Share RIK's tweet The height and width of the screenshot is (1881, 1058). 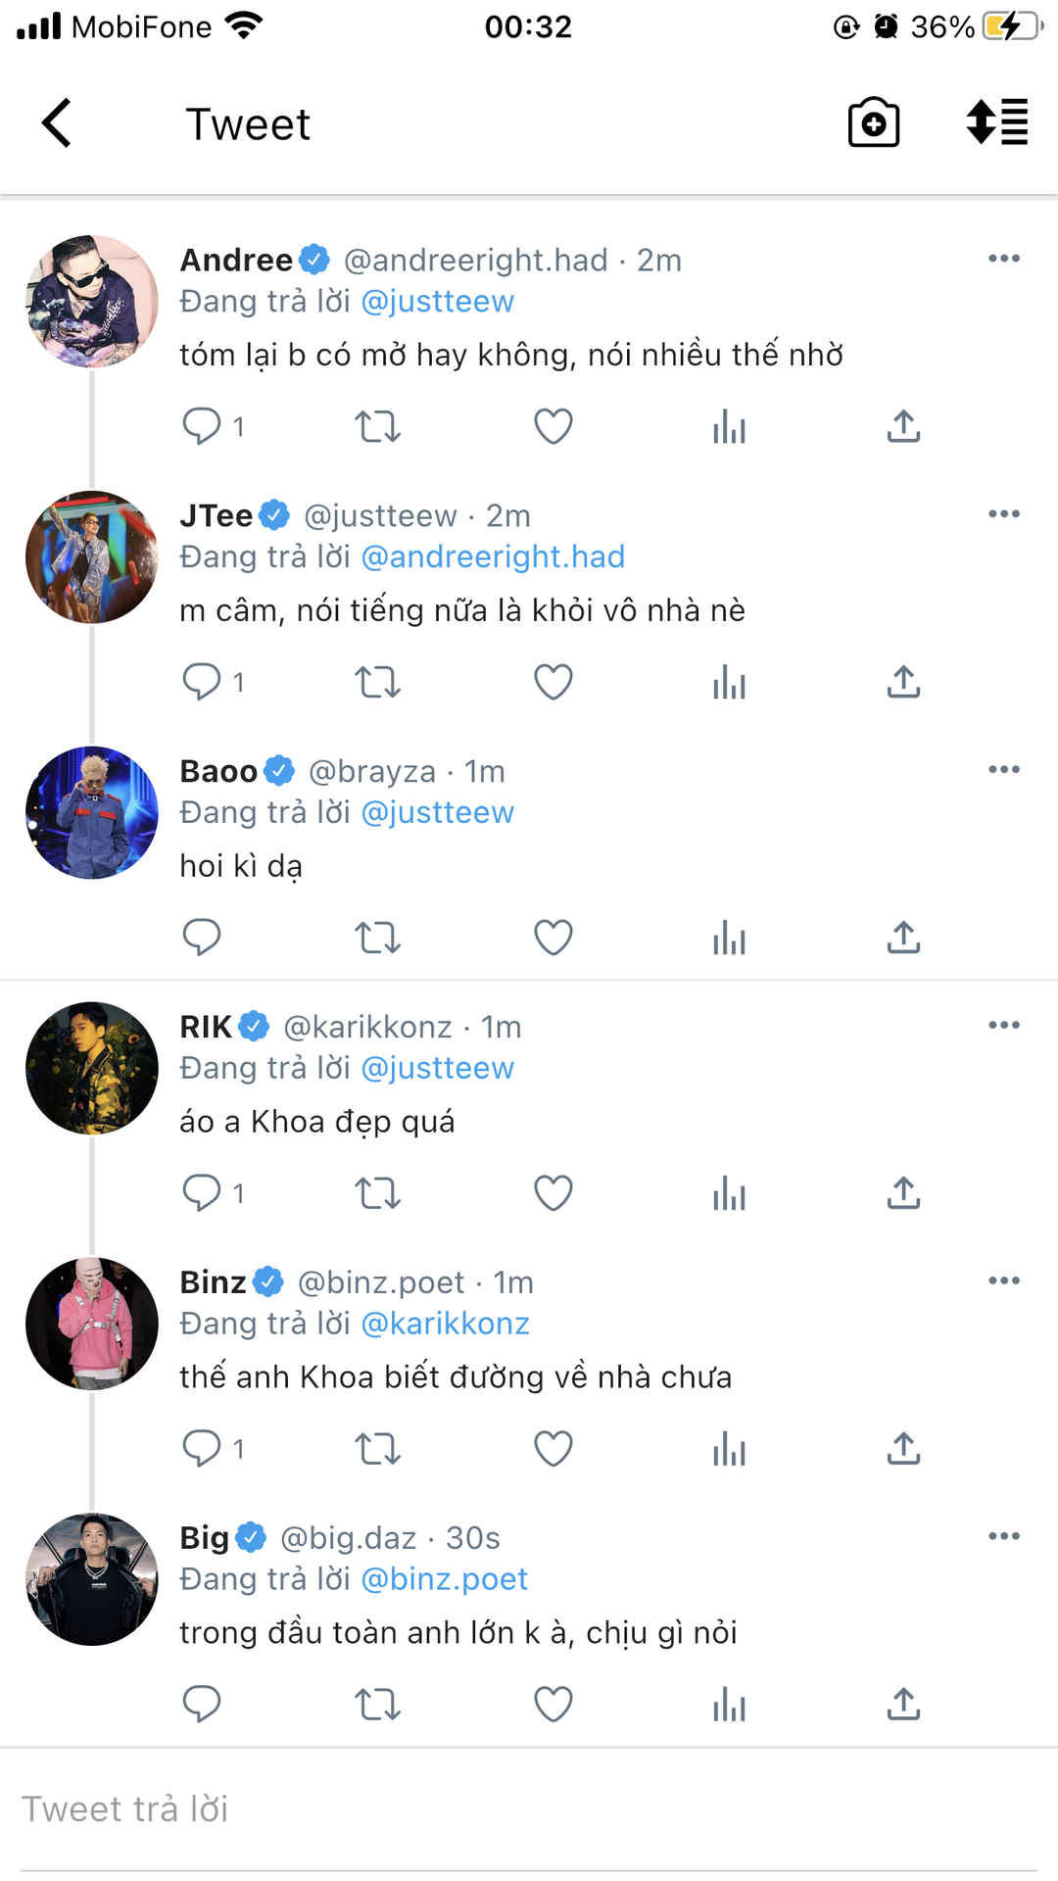pos(903,1193)
